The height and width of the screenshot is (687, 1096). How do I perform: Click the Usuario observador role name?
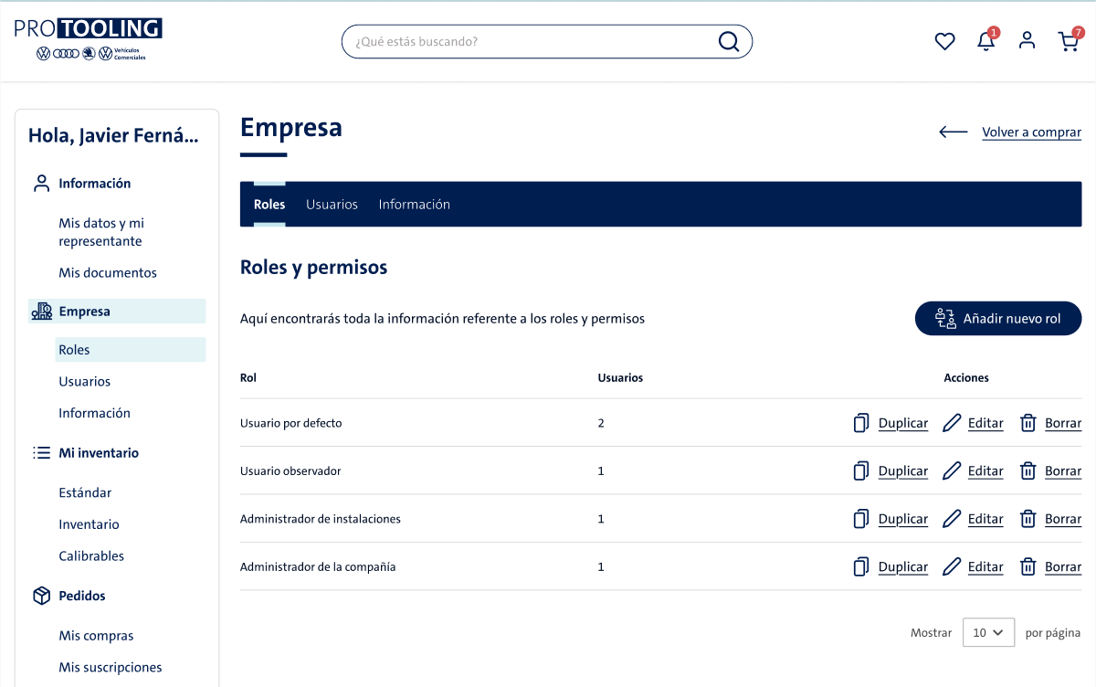tap(290, 471)
